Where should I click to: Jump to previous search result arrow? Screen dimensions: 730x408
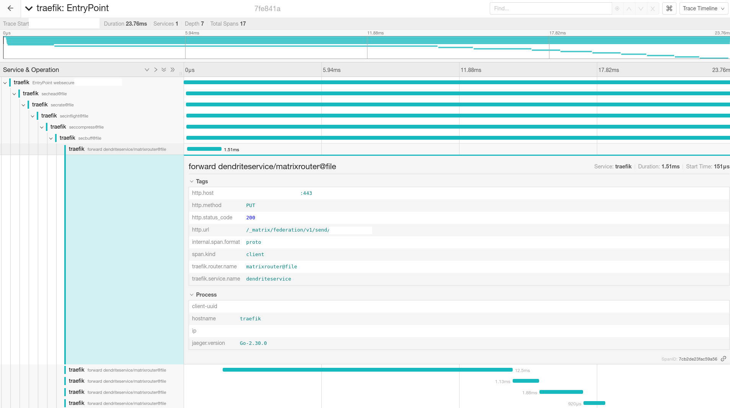pyautogui.click(x=629, y=8)
